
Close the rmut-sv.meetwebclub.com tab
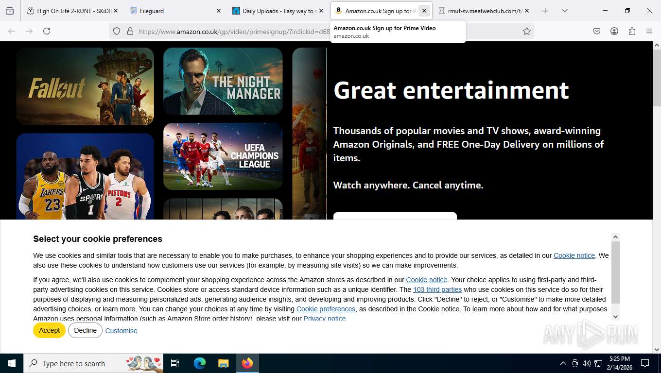pyautogui.click(x=526, y=11)
